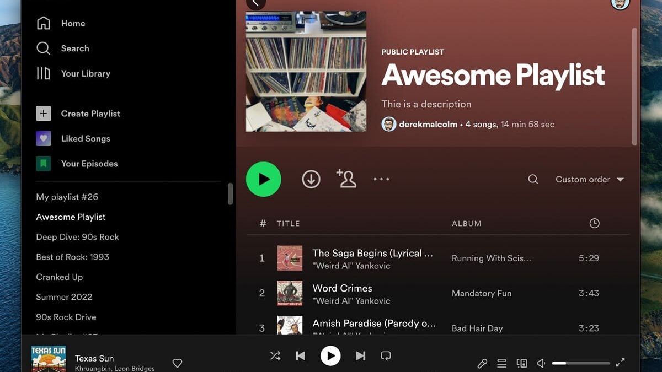Click the 'Thie is a description' text
The width and height of the screenshot is (662, 372).
coord(426,104)
